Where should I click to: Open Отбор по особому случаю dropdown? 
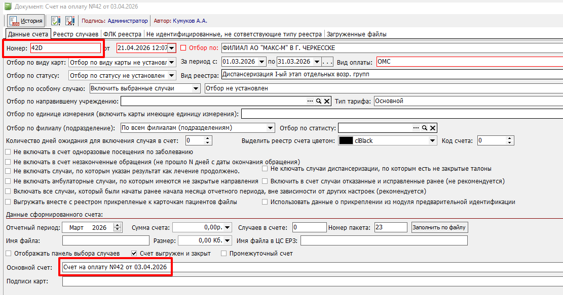click(196, 88)
